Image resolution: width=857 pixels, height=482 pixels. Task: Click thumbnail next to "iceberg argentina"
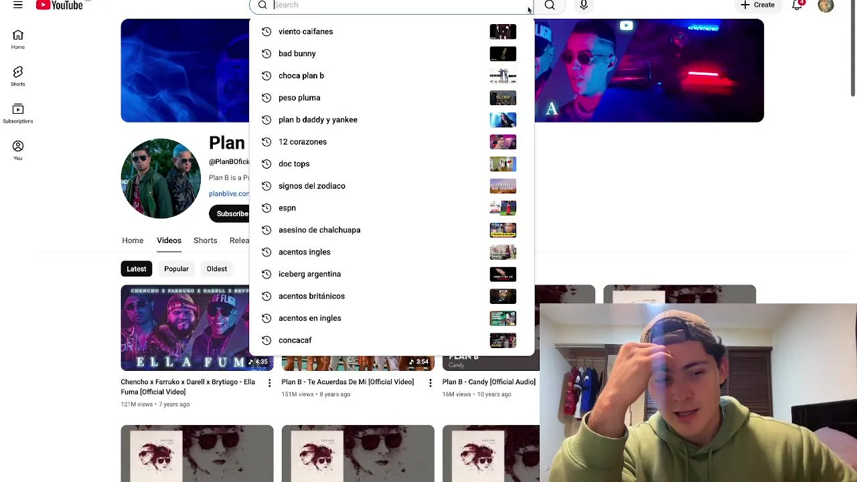503,274
